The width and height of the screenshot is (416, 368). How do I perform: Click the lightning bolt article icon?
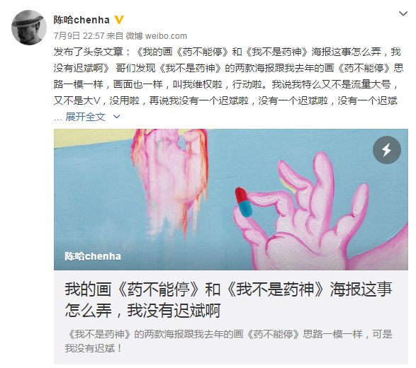386,150
